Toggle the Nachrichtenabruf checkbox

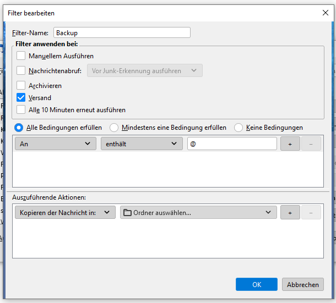coord(21,70)
